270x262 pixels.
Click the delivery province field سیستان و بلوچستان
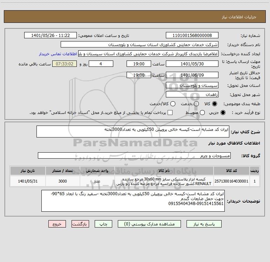[192, 85]
